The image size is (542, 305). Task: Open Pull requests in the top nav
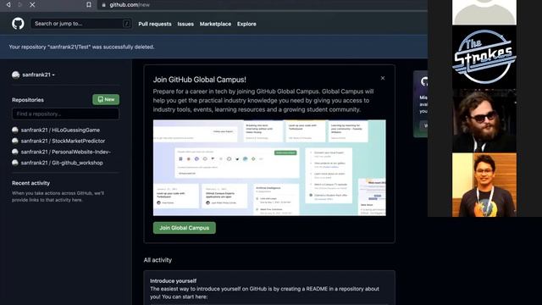click(x=155, y=24)
